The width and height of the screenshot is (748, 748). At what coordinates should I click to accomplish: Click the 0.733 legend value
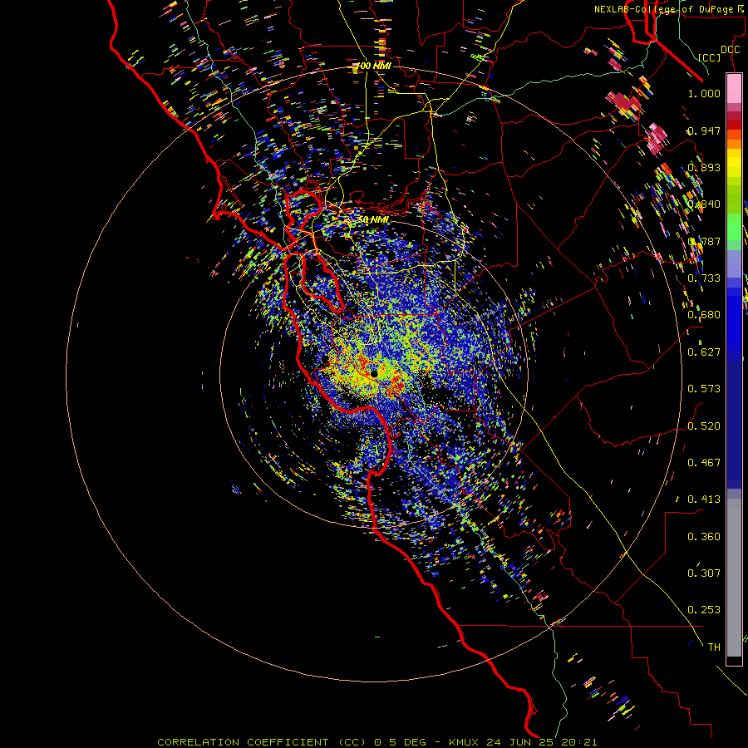(x=704, y=278)
